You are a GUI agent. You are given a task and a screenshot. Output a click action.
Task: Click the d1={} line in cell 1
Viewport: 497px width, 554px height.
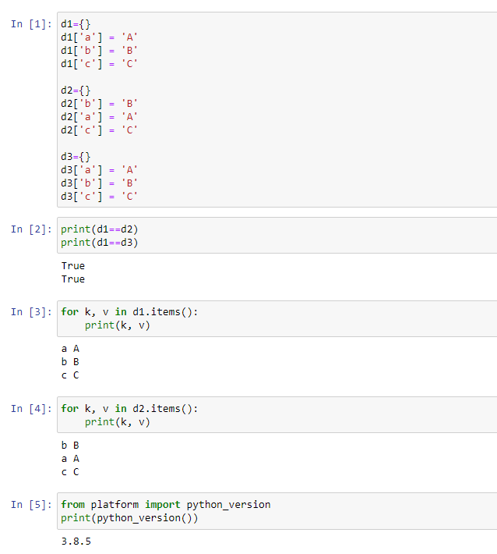[76, 23]
